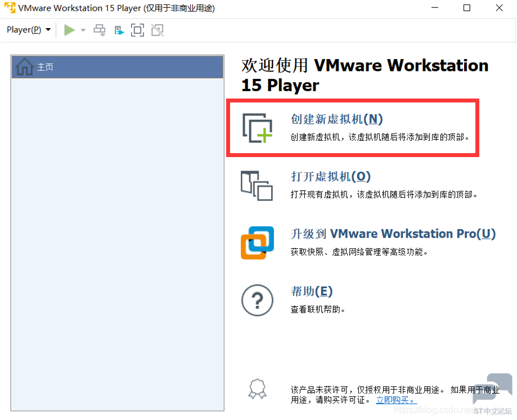This screenshot has width=517, height=420.
Task: Click text 获取快照、虚拟网络管理等高级功能。
Action: (x=359, y=252)
